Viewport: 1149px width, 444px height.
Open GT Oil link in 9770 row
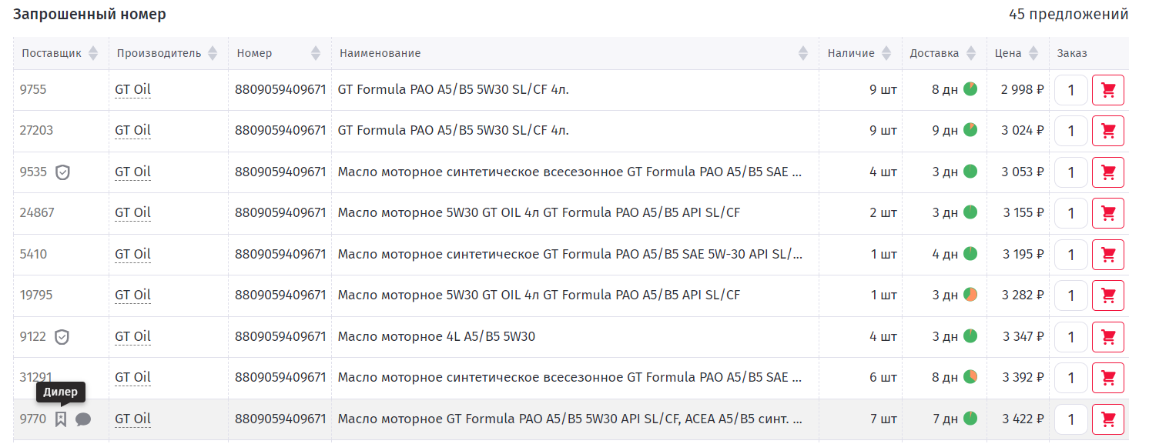tap(132, 419)
